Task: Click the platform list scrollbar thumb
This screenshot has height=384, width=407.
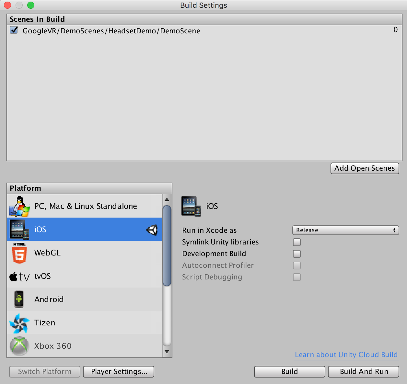Action: [167, 245]
